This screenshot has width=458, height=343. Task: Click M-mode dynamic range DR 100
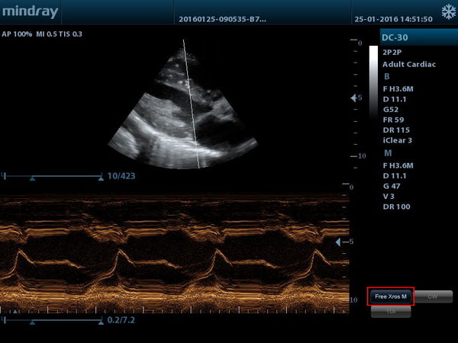coord(396,207)
